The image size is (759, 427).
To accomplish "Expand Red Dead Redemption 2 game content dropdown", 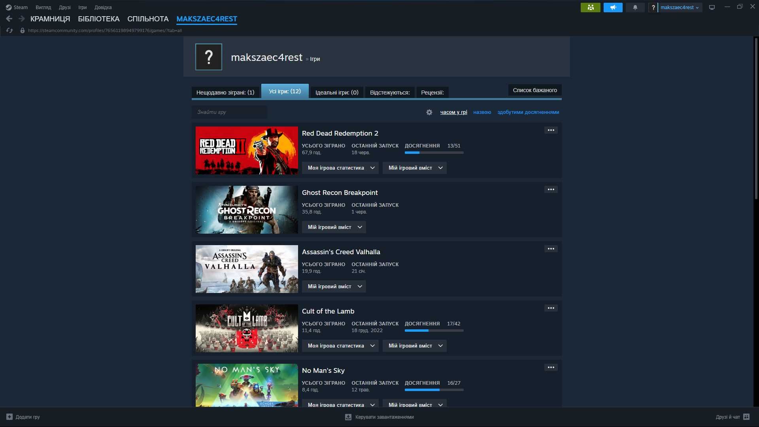I will (x=415, y=168).
